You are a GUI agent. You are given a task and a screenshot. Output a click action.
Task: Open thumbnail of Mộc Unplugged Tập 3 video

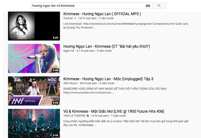(34, 91)
